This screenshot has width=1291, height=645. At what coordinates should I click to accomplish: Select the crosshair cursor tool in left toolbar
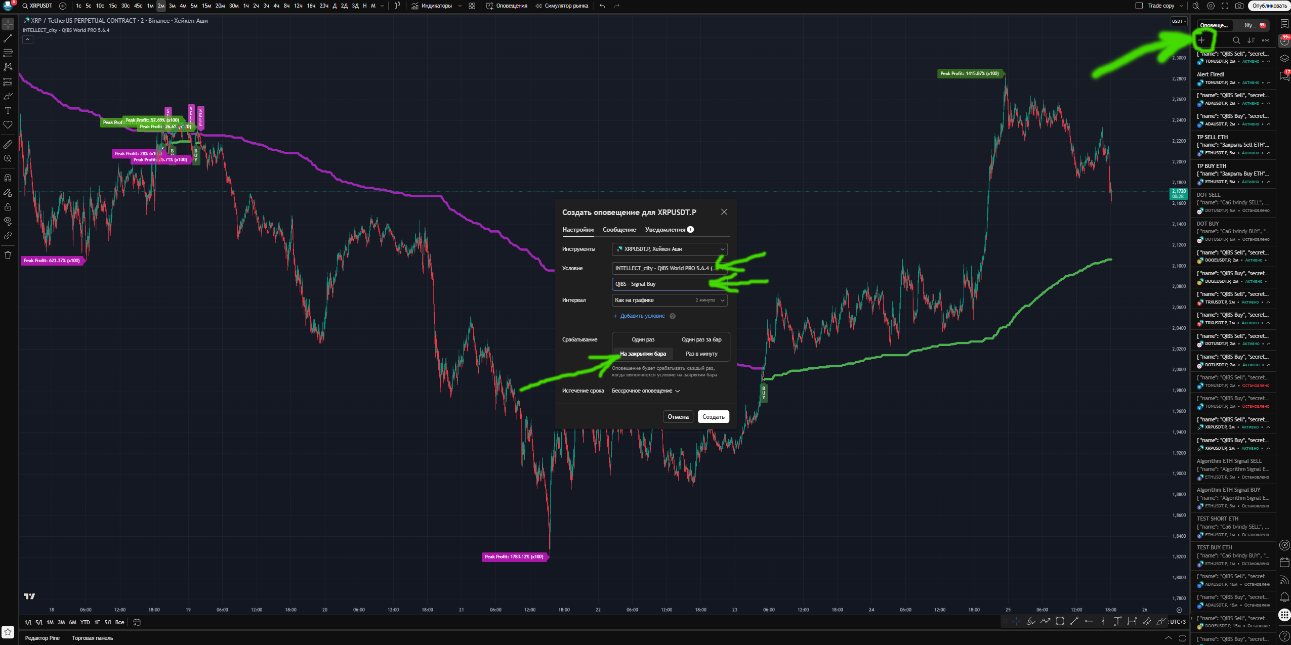click(8, 24)
